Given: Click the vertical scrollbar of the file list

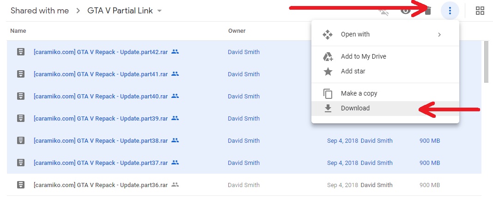Looking at the screenshot, I should pyautogui.click(x=486, y=62).
